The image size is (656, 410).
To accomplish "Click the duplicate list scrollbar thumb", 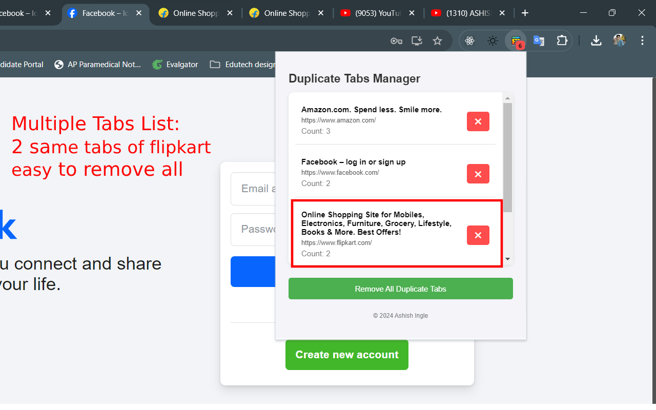I will pos(507,157).
